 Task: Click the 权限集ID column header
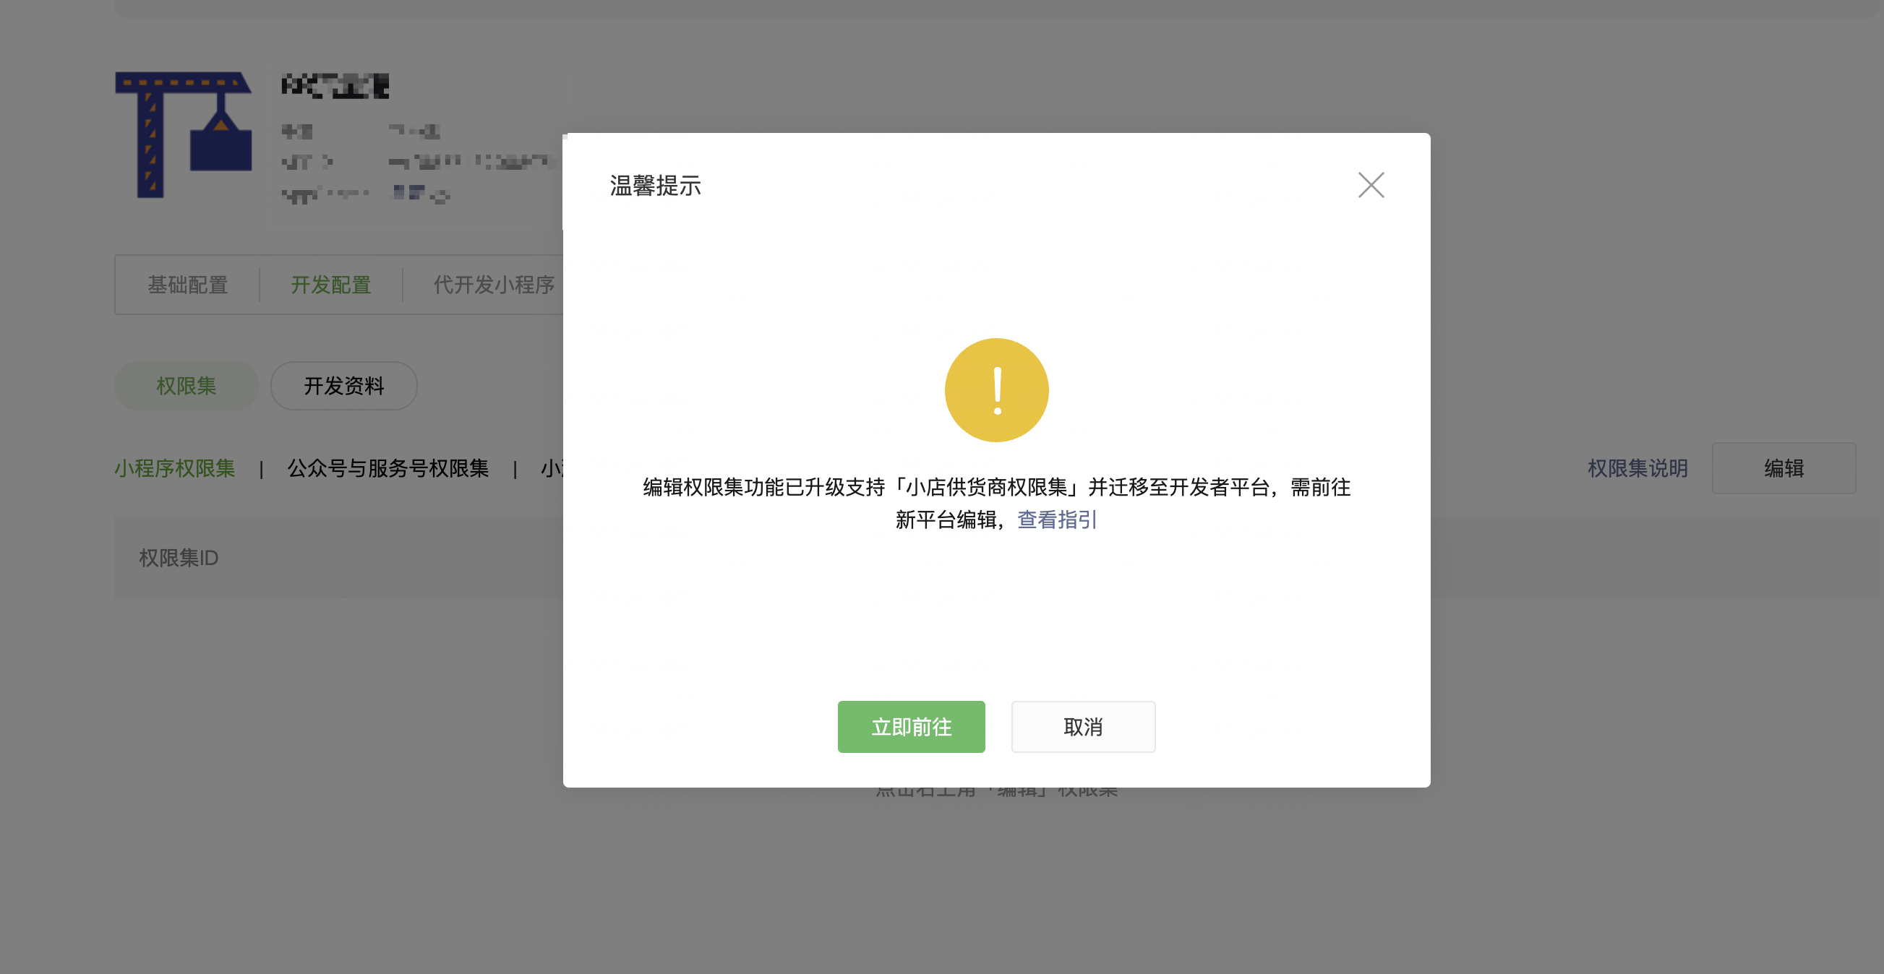tap(179, 558)
